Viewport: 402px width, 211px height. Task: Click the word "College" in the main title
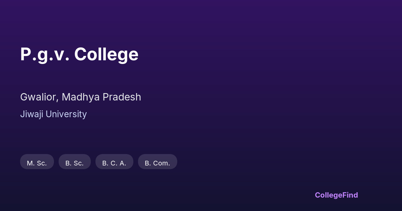106,54
